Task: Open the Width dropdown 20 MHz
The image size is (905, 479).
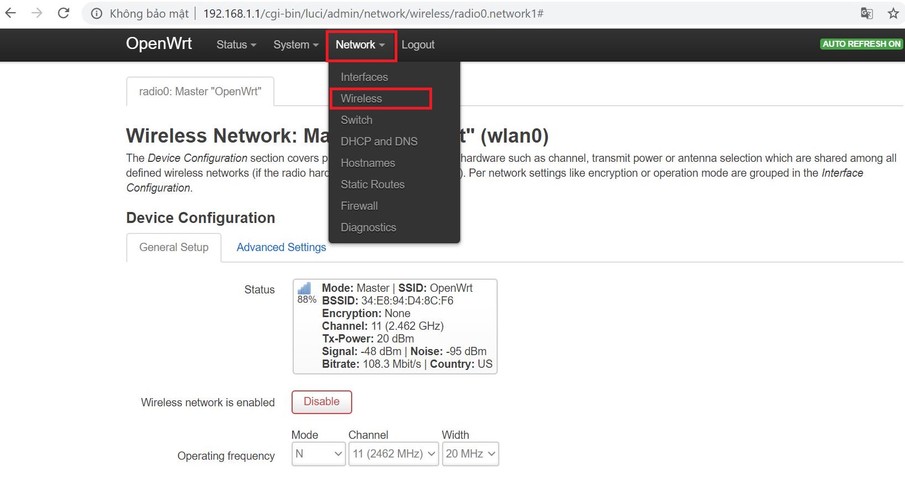Action: coord(470,454)
